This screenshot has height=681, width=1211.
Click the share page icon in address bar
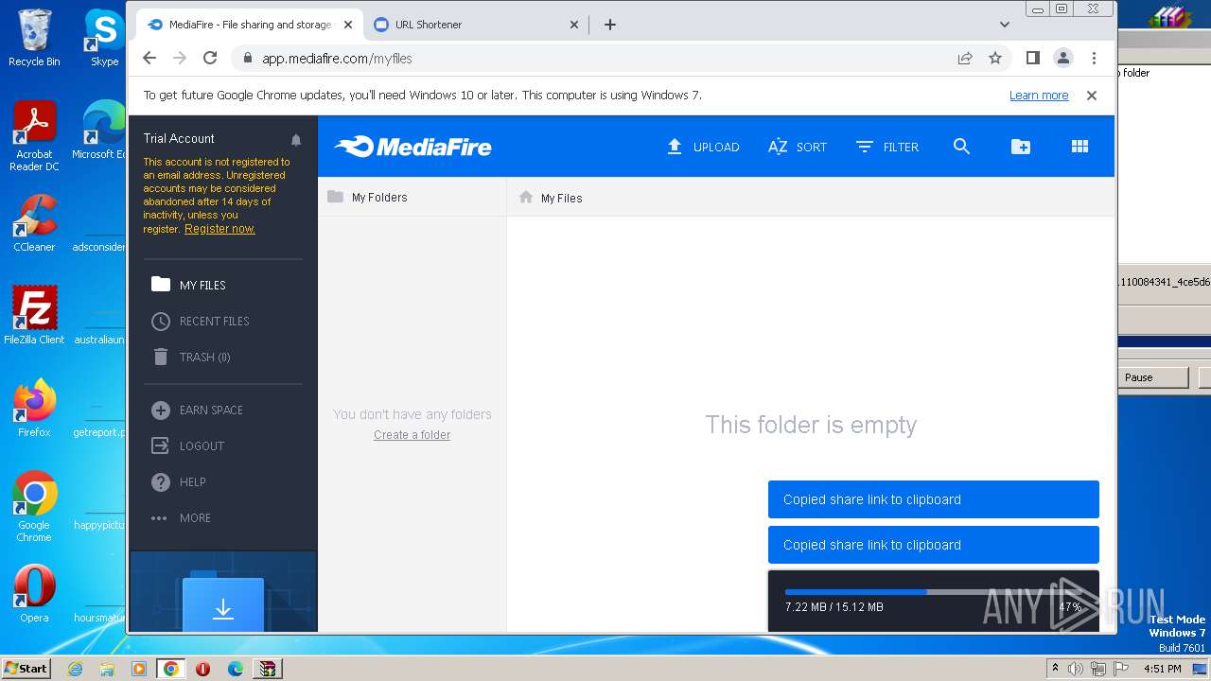click(x=965, y=58)
